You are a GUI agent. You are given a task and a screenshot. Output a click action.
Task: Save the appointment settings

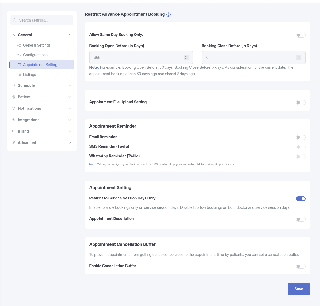pos(299,289)
